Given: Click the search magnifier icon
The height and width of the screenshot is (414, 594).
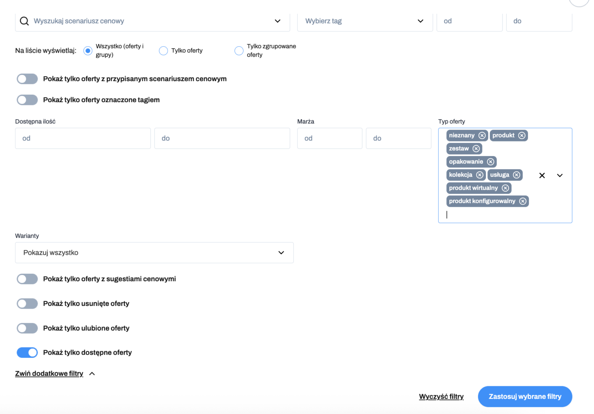Looking at the screenshot, I should pyautogui.click(x=24, y=21).
